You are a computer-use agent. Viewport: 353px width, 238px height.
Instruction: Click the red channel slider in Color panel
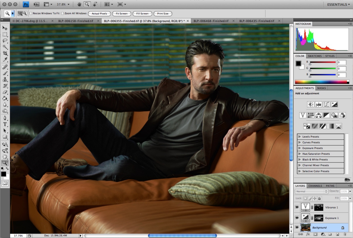coord(323,62)
